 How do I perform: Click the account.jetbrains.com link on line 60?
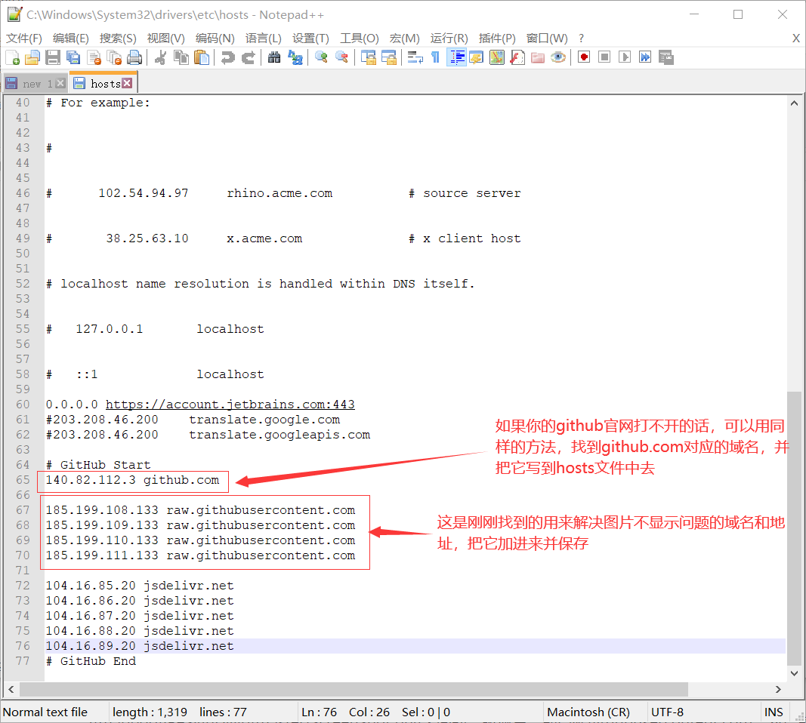point(230,405)
